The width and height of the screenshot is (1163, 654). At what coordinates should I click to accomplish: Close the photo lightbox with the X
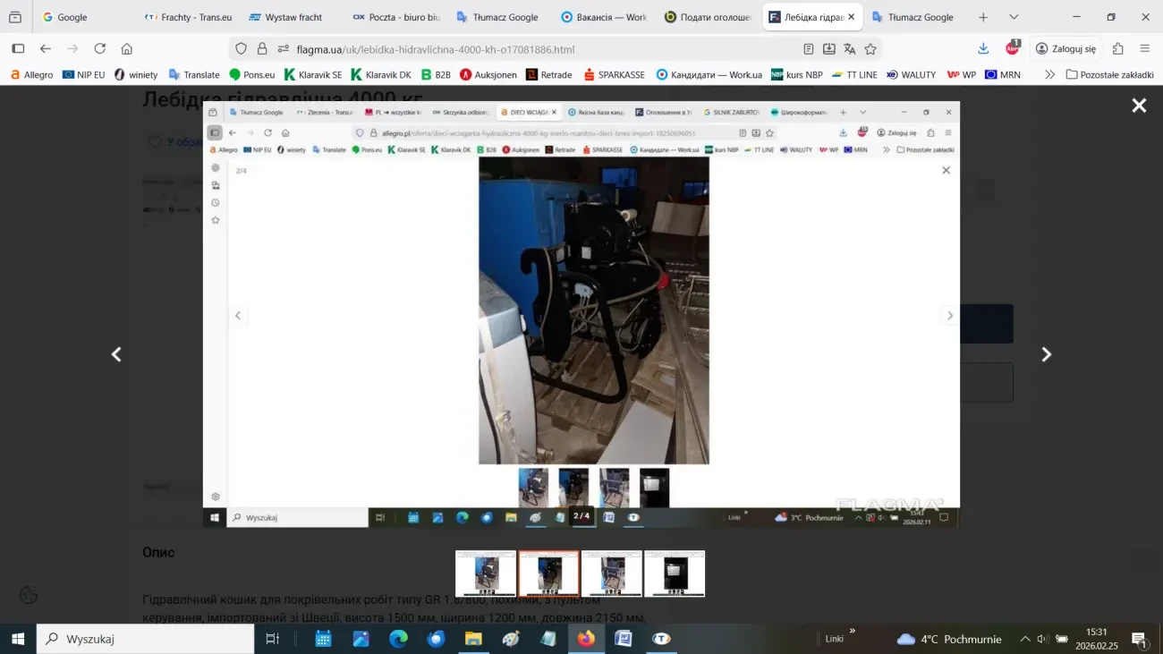click(x=1139, y=106)
